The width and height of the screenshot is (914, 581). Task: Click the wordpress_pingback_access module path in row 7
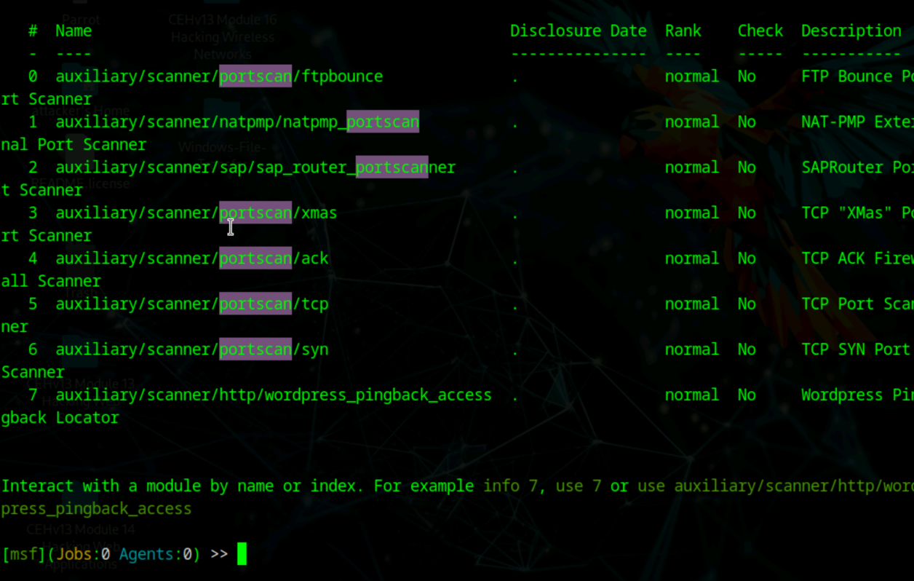[x=274, y=395]
